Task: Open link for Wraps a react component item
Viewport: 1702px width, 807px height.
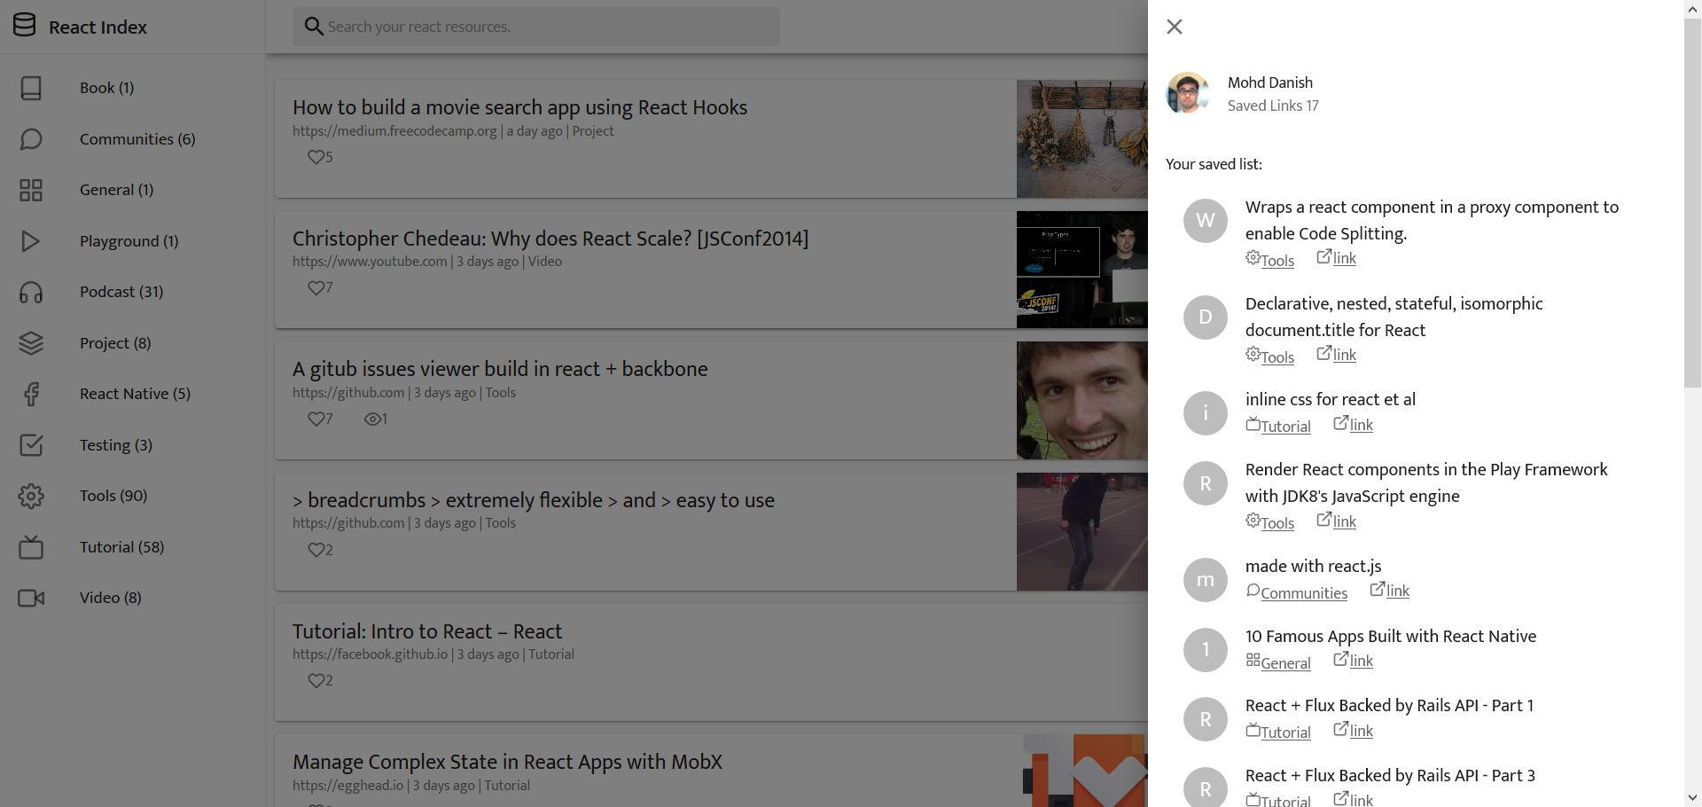Action: (1337, 258)
